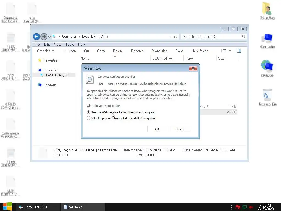Screen dimensions: 281x211
Task: Show hidden tray icons via three dots
Action: pos(231,207)
